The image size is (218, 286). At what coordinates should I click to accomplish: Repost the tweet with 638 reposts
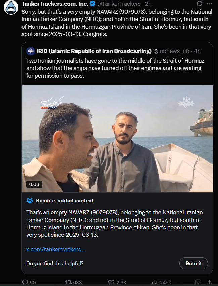coord(73,282)
